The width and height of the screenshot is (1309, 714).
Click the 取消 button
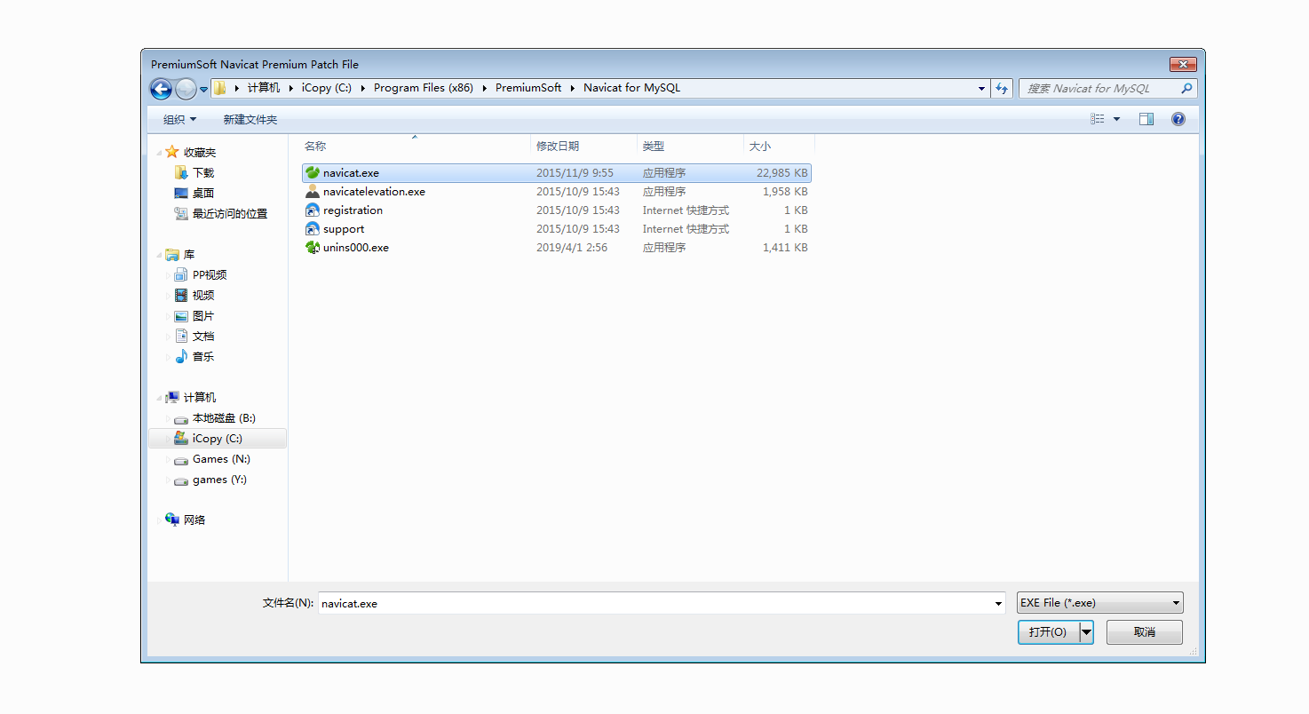point(1145,632)
